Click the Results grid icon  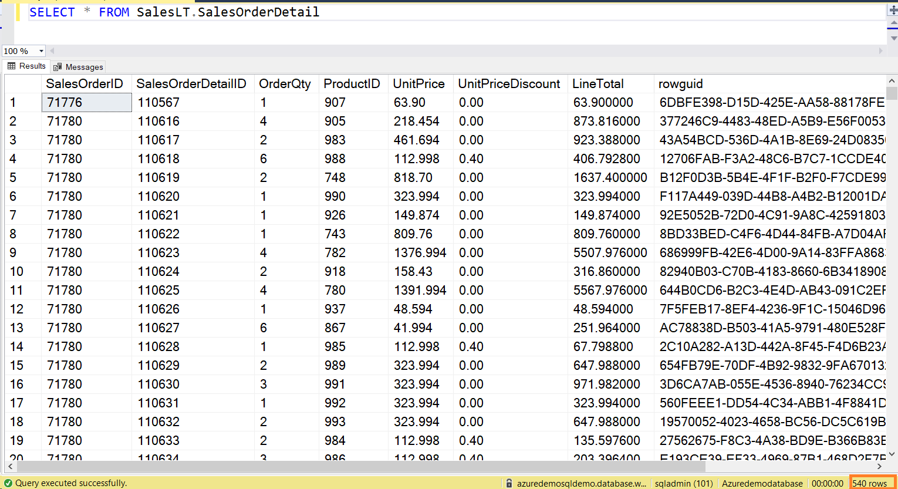(x=11, y=66)
